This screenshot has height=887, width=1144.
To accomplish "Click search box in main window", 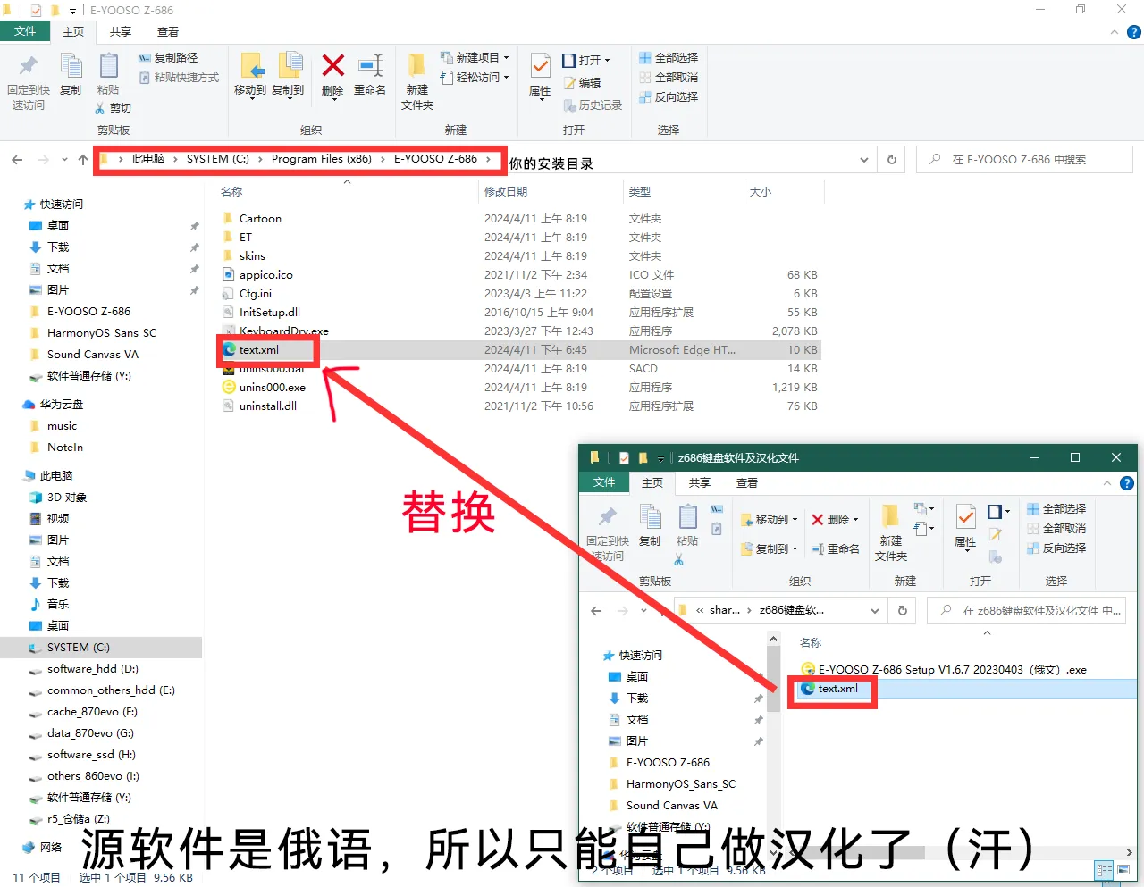I will pyautogui.click(x=1024, y=160).
